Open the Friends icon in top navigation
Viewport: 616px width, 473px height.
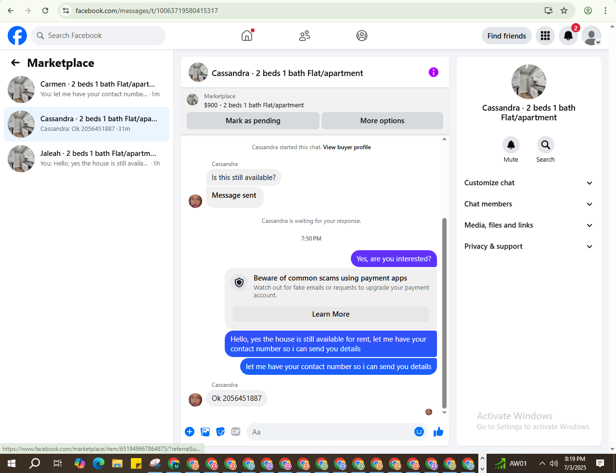pos(305,36)
